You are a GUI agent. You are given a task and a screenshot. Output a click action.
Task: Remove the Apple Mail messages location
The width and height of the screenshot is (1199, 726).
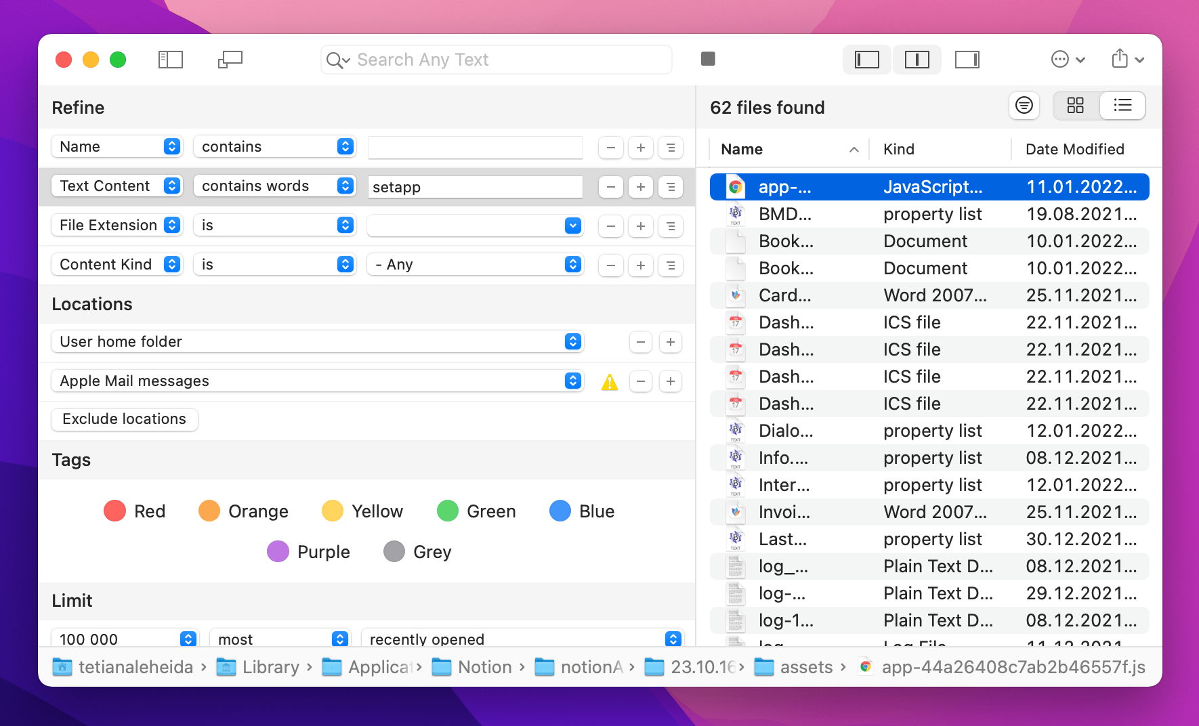(641, 381)
